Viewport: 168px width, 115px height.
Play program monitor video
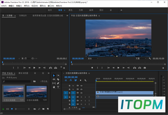point(118,68)
